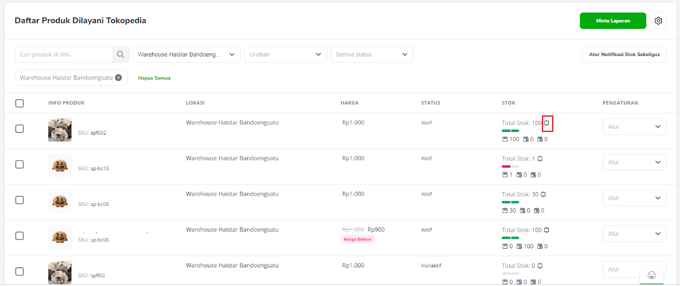Tick the checkbox for SKU spf002
Screen dimensions: 680x286
coord(20,129)
